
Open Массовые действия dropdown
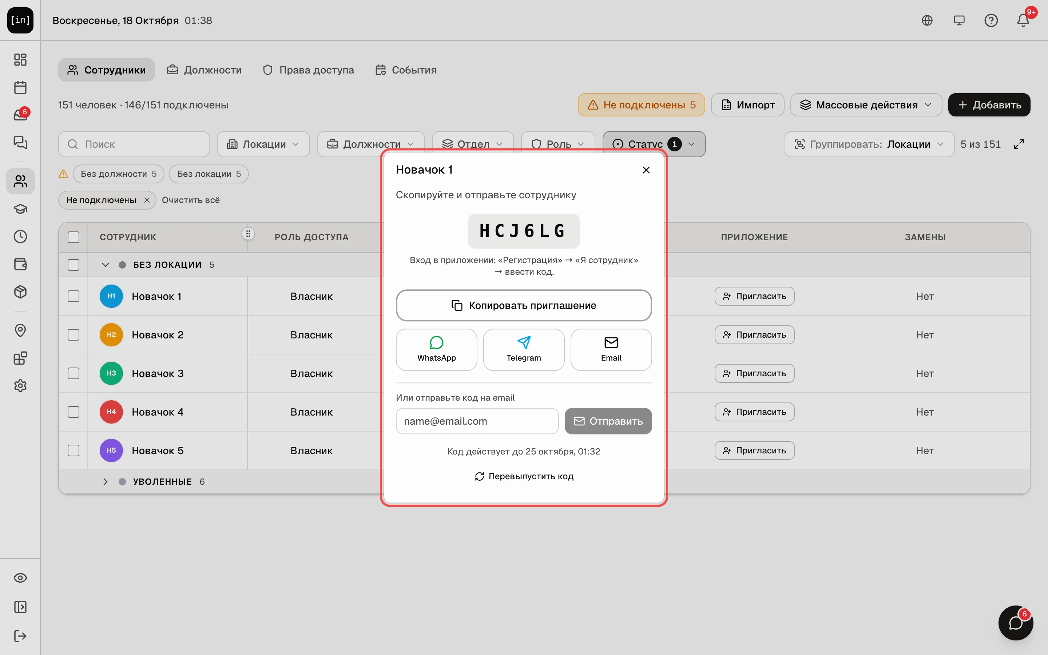[x=866, y=105]
